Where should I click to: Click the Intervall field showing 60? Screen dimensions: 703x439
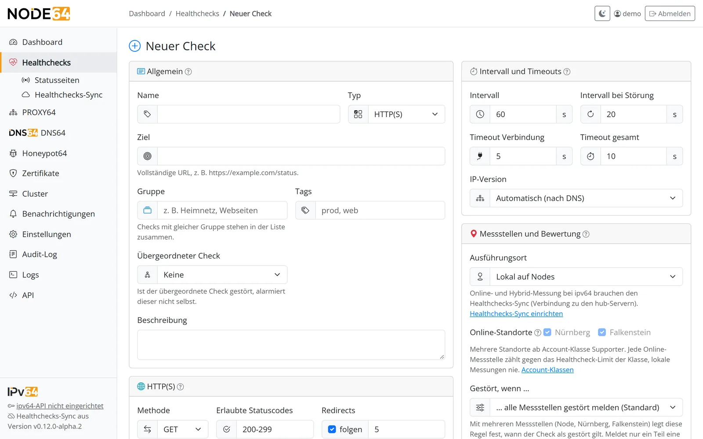pos(523,114)
